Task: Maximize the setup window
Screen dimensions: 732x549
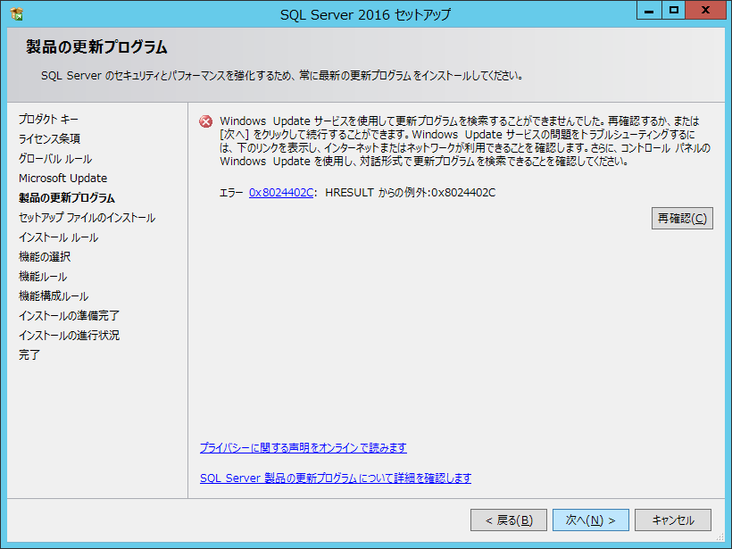Action: pos(674,10)
